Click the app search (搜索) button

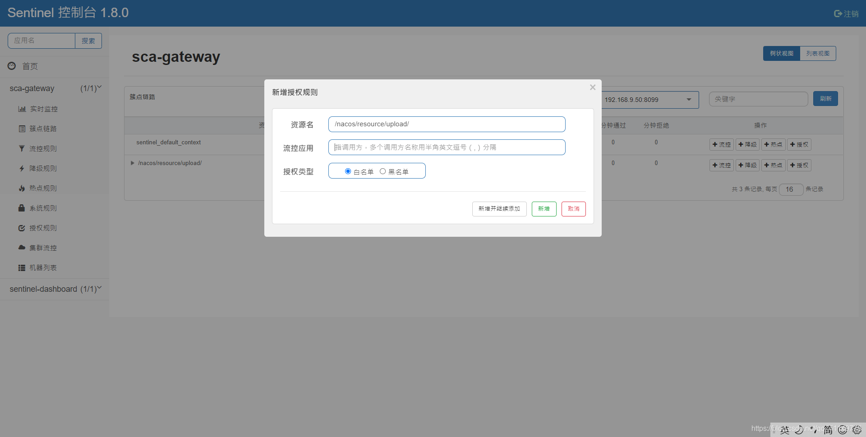coord(88,41)
